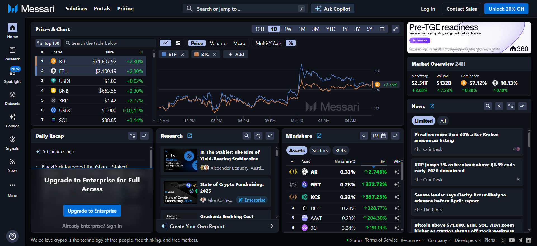Click Unlock 20% Off button

point(506,9)
